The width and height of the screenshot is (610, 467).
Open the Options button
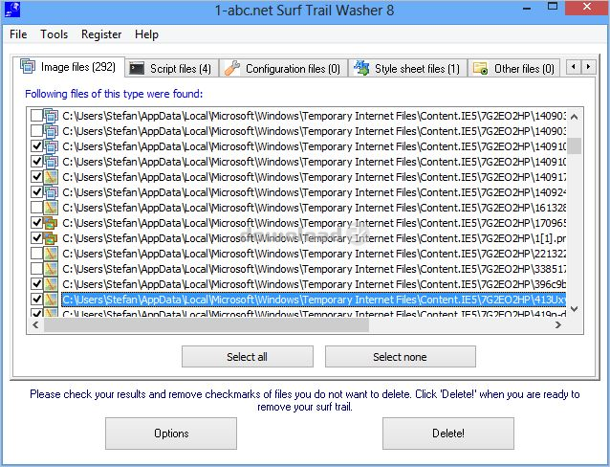[171, 434]
